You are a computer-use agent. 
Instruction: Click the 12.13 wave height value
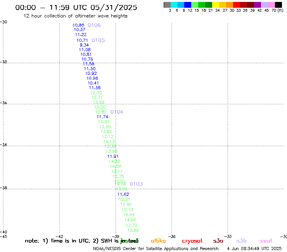127,210
